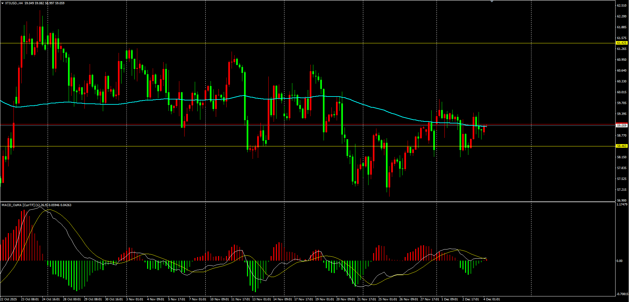Click the 22 Oct 2025 date label
The width and height of the screenshot is (629, 302).
click(9, 299)
